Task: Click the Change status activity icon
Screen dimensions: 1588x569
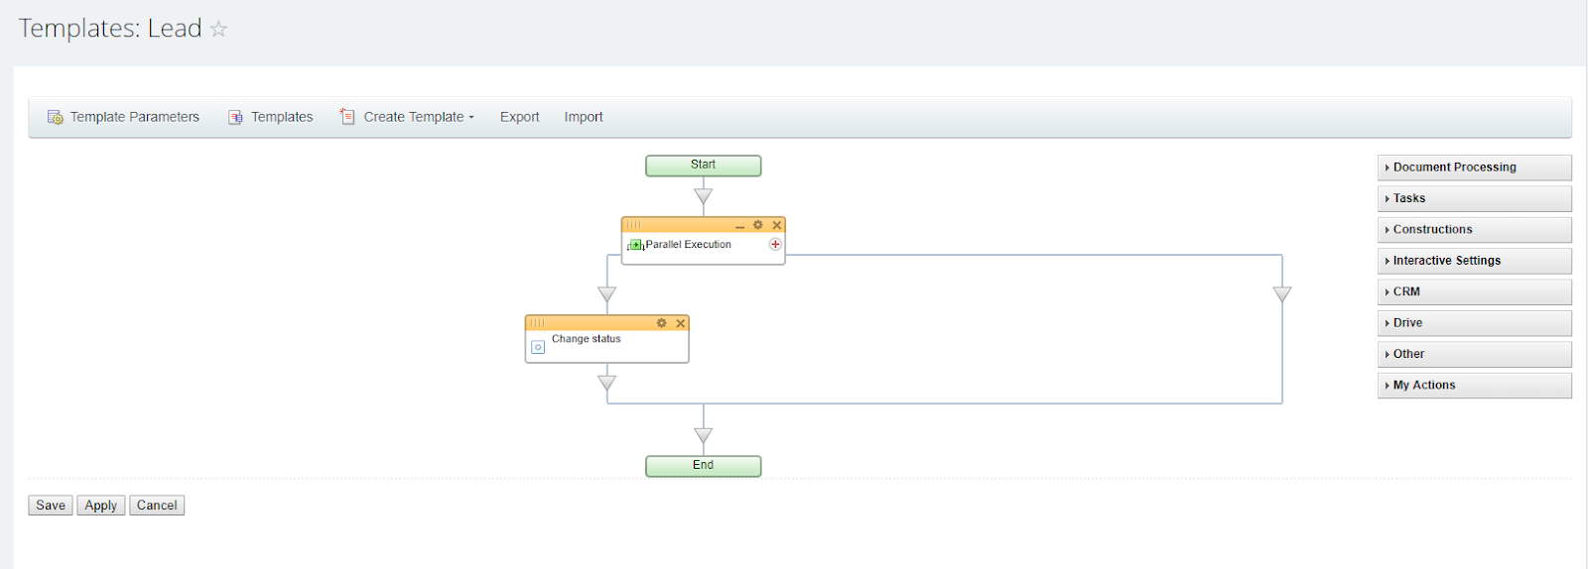Action: (538, 347)
